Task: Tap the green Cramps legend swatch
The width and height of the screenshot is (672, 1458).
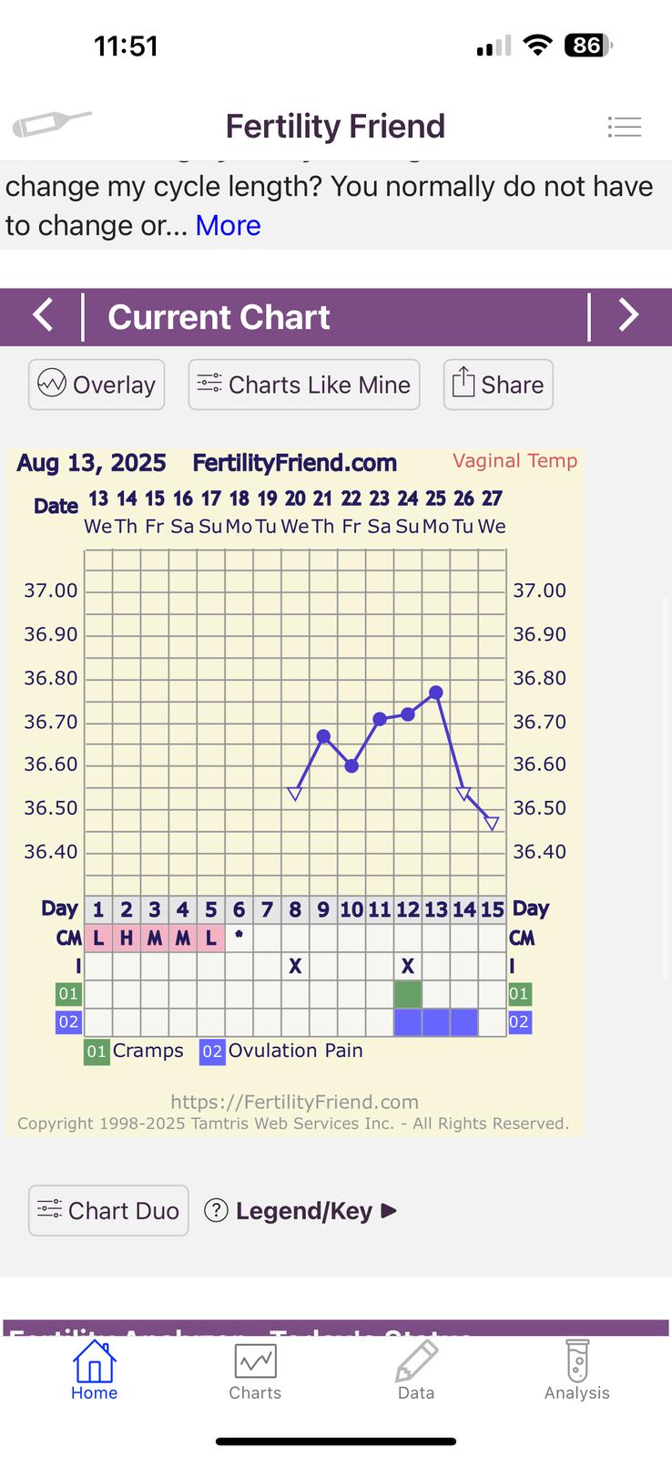Action: (x=97, y=1052)
